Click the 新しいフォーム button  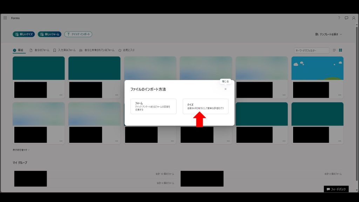(49, 34)
